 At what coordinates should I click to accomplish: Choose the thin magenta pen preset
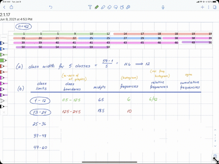(x=3, y=77)
